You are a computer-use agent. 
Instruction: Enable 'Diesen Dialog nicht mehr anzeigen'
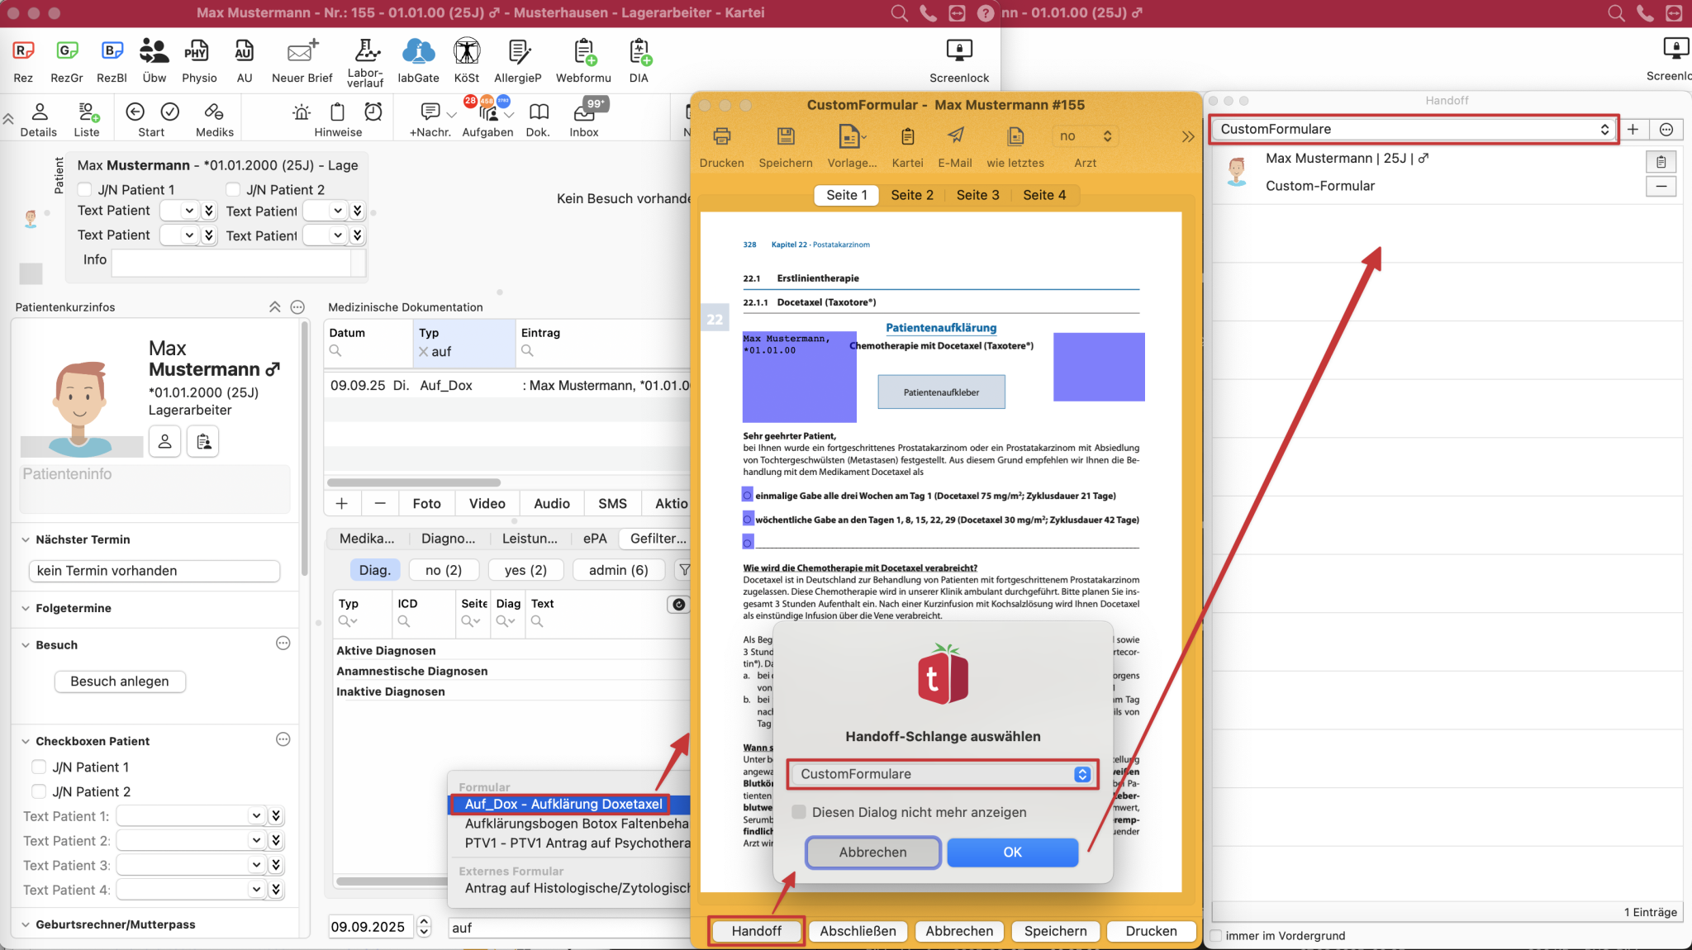pyautogui.click(x=799, y=812)
